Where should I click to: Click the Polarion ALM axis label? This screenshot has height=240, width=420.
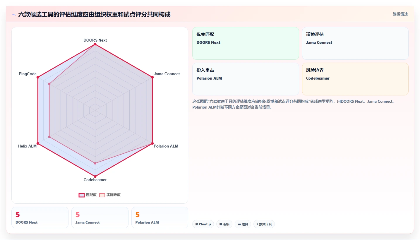(166, 146)
